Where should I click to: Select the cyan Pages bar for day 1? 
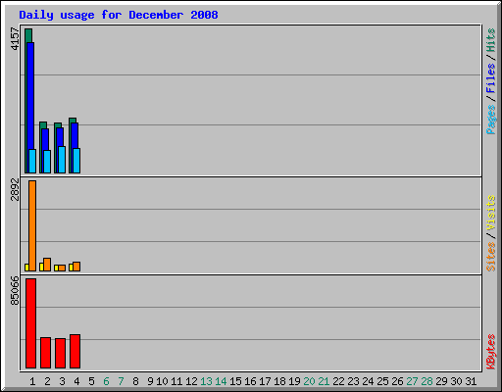point(32,161)
